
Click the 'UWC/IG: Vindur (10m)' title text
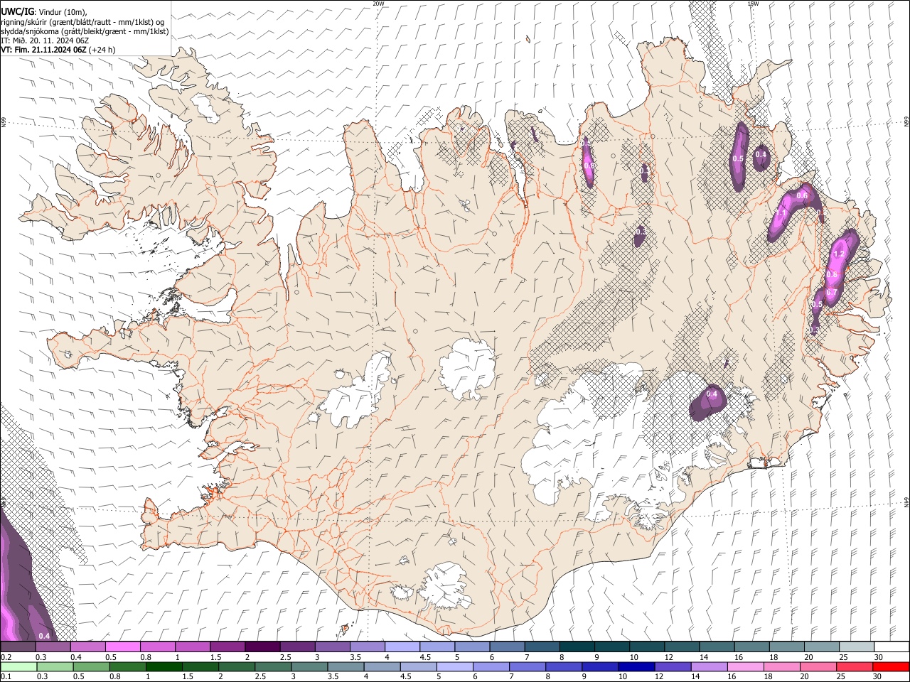44,12
